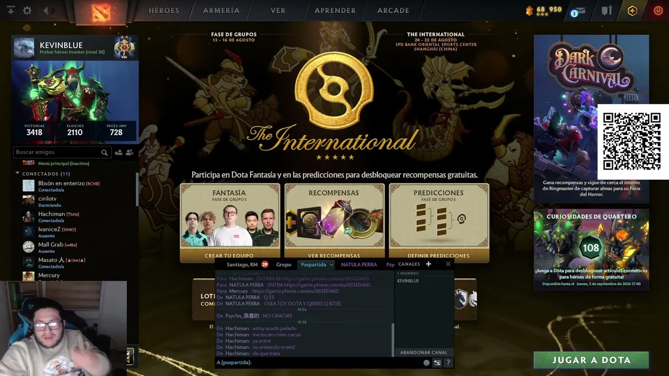Viewport: 669px width, 376px height.
Task: Click 'Probar héroe: Invoker (nivel 30)' status
Action: pos(72,52)
